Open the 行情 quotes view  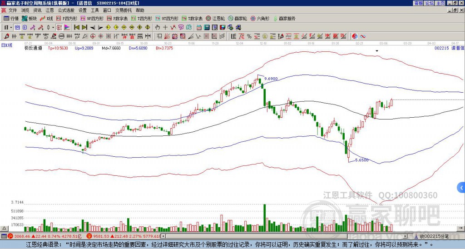pos(11,18)
